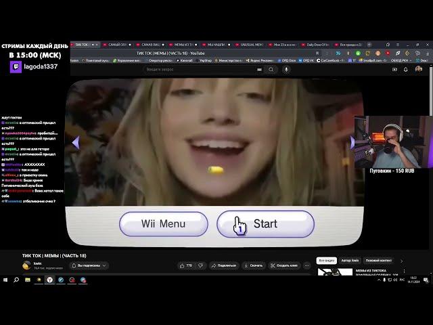Image resolution: width=433 pixels, height=325 pixels.
Task: Open the Вы подписаны subscription dropdown
Action: [90, 265]
